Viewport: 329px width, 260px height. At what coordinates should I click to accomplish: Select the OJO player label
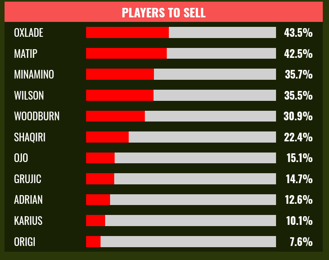[x=21, y=158]
